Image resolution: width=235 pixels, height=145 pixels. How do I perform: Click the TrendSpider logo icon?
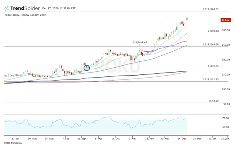(x=7, y=8)
